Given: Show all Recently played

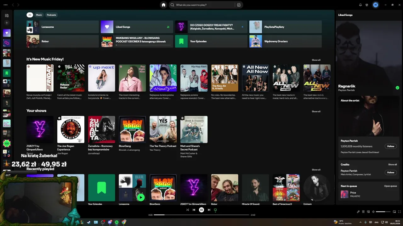Looking at the screenshot, I should click(316, 170).
